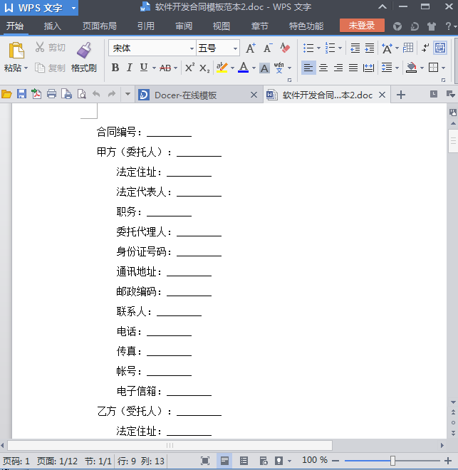Viewport: 458px width, 470px height.
Task: Click the Save icon in quick access toolbar
Action: [21, 95]
